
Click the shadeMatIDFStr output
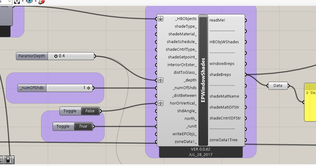pos(224,107)
